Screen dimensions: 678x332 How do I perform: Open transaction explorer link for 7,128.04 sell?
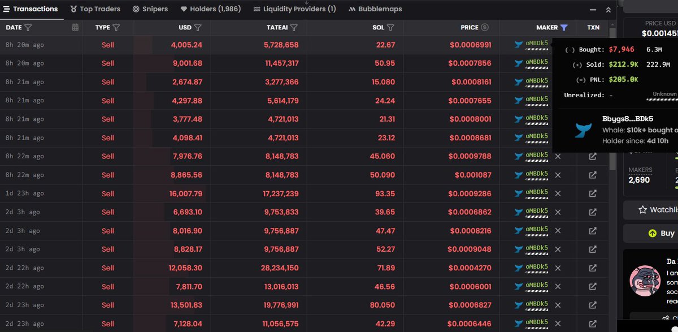coord(593,324)
